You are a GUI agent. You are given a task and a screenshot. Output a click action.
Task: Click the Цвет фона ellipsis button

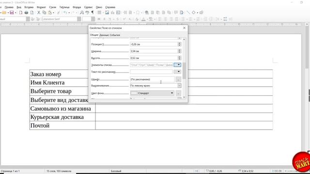178,93
